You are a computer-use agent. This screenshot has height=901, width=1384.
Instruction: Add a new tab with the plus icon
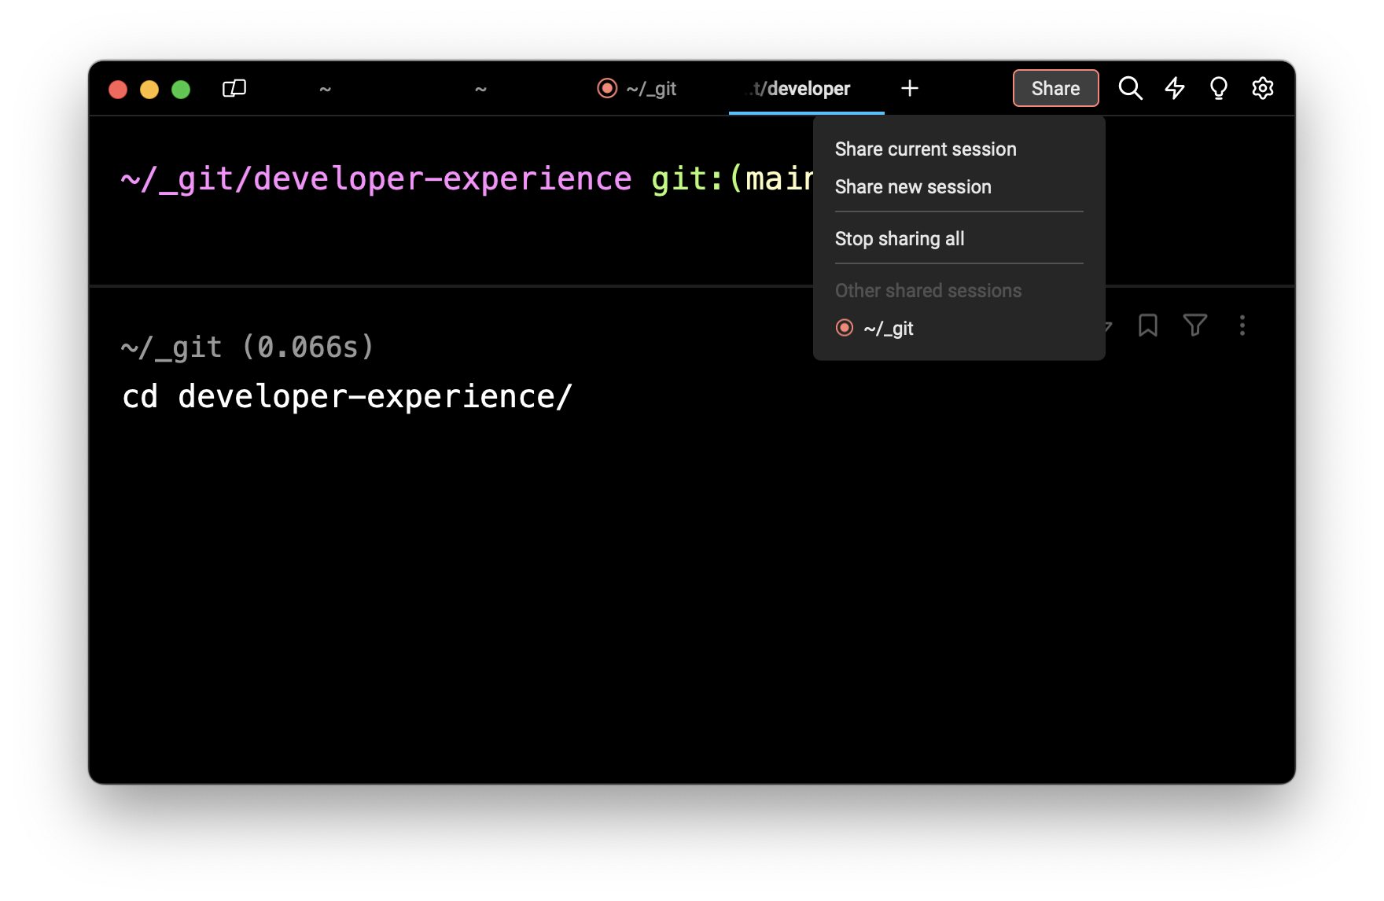click(x=910, y=88)
